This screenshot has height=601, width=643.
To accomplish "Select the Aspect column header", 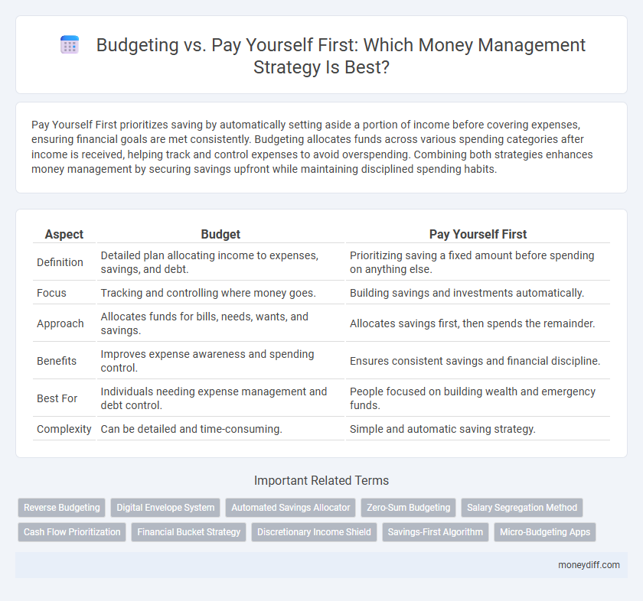I will (x=64, y=235).
